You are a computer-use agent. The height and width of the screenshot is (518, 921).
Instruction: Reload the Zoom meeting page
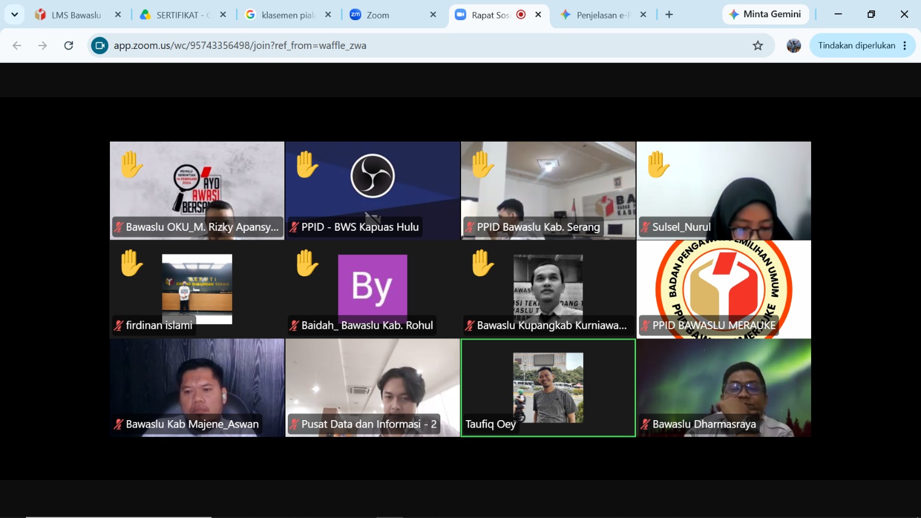pyautogui.click(x=68, y=45)
